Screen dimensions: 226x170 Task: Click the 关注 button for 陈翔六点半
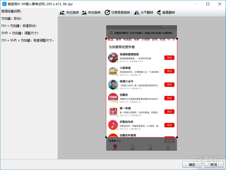click(x=169, y=85)
